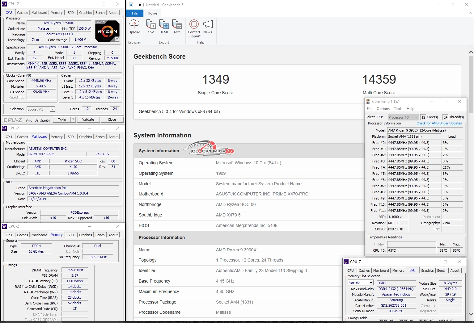This screenshot has height=323, width=474.
Task: Switch to the Caches tab in top CPU-Z
Action: [23, 13]
